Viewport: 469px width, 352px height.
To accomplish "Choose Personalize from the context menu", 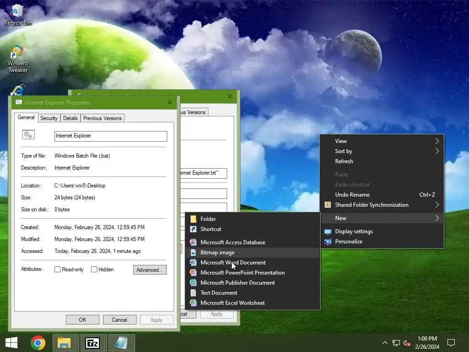I will [x=382, y=242].
